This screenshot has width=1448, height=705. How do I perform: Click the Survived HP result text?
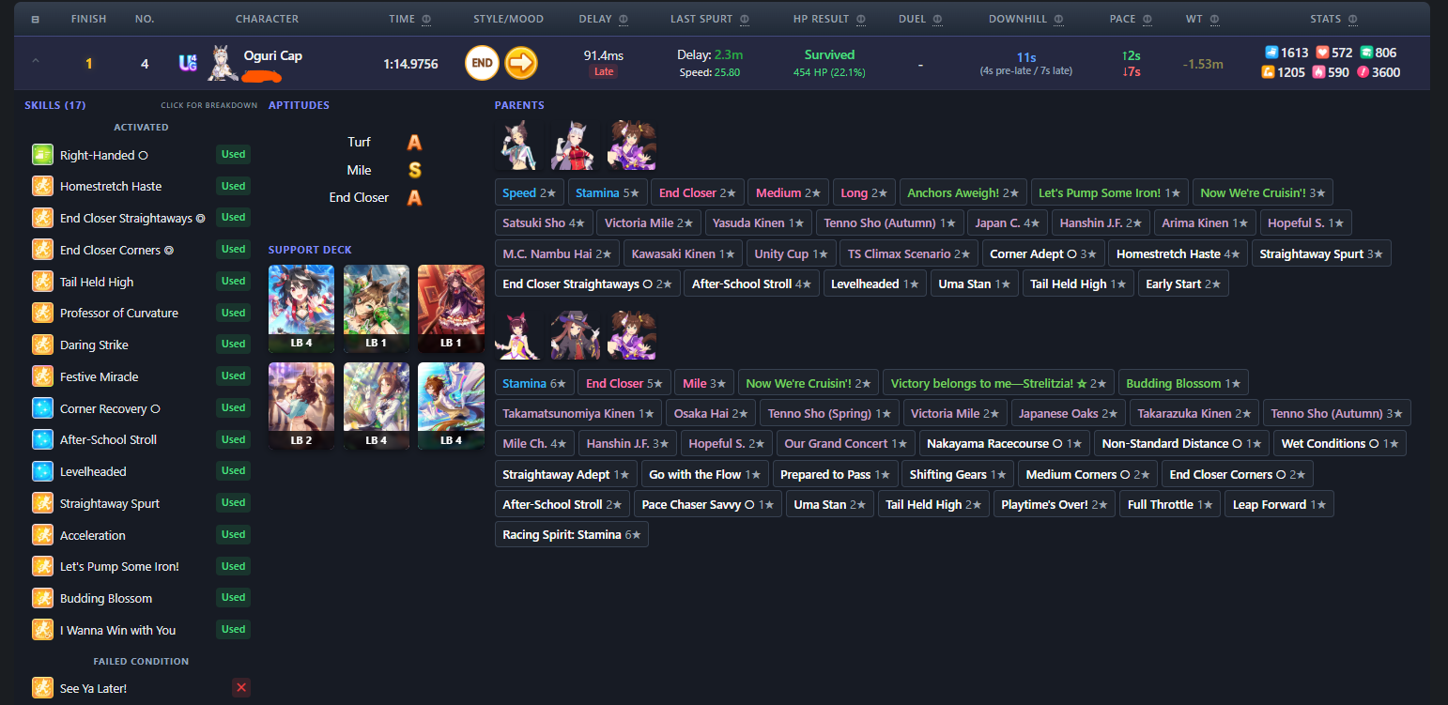click(x=830, y=55)
